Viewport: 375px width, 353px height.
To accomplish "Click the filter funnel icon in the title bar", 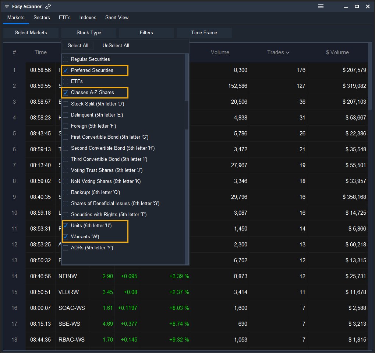I will (6, 6).
